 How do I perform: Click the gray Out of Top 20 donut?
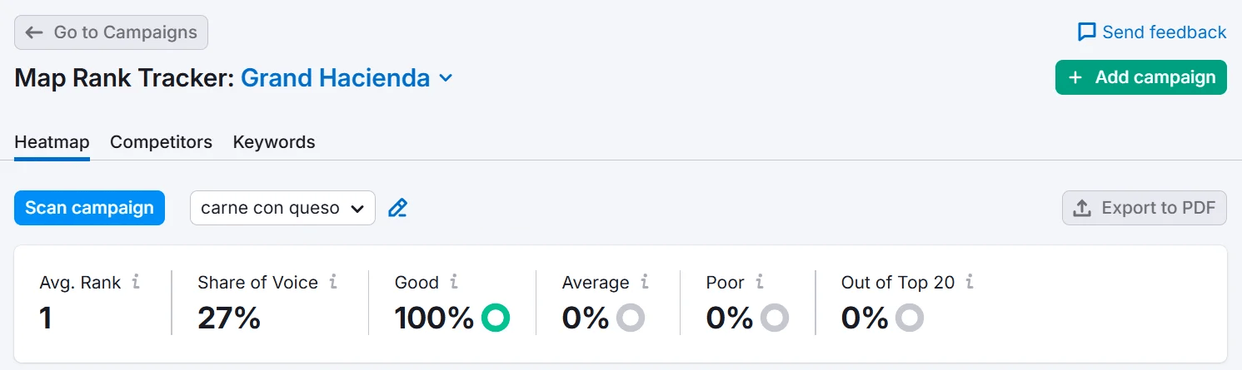click(x=910, y=317)
